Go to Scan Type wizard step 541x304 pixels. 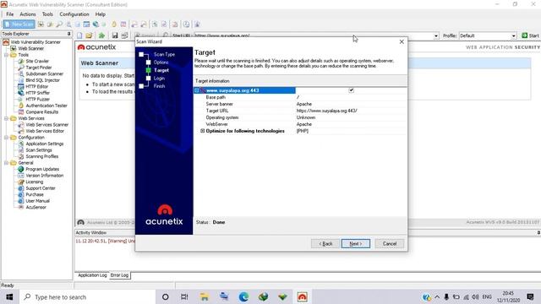tap(164, 54)
